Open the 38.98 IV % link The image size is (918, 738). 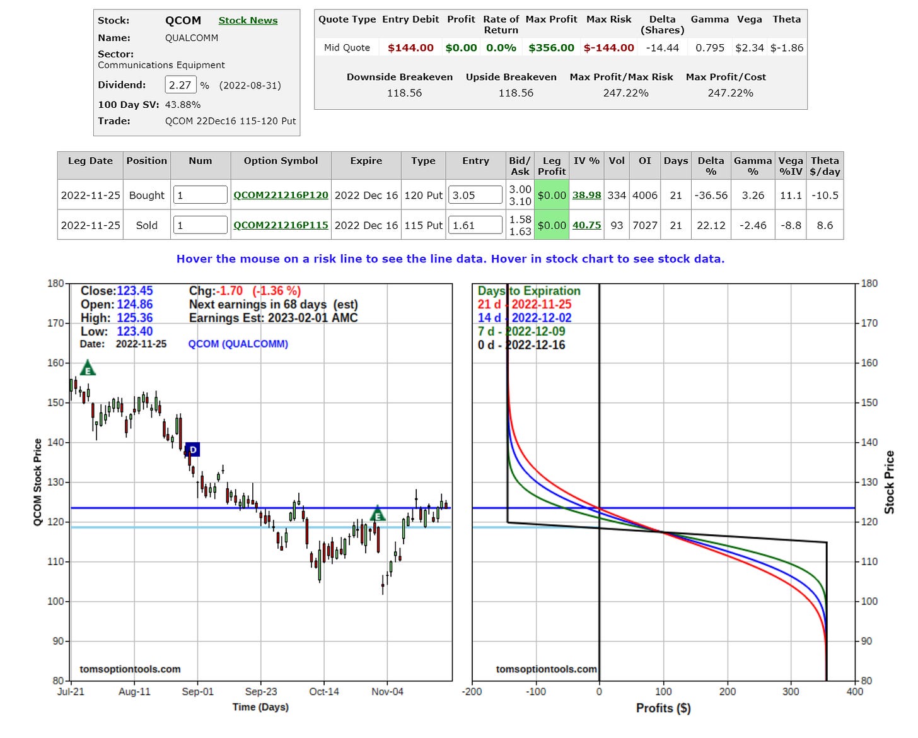(x=586, y=195)
